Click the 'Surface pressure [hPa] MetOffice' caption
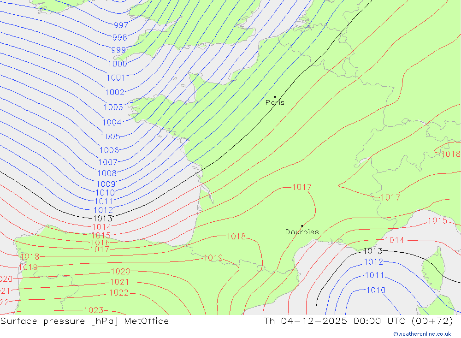This screenshot has height=338, width=461. tap(85, 321)
